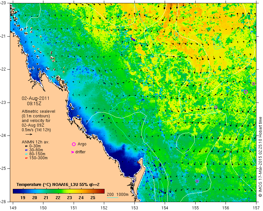263x211 pixels.
Task: Click the 'Temperature (°C) NOAA16_L3U 55% ql>=2' title
Action: pos(58,185)
